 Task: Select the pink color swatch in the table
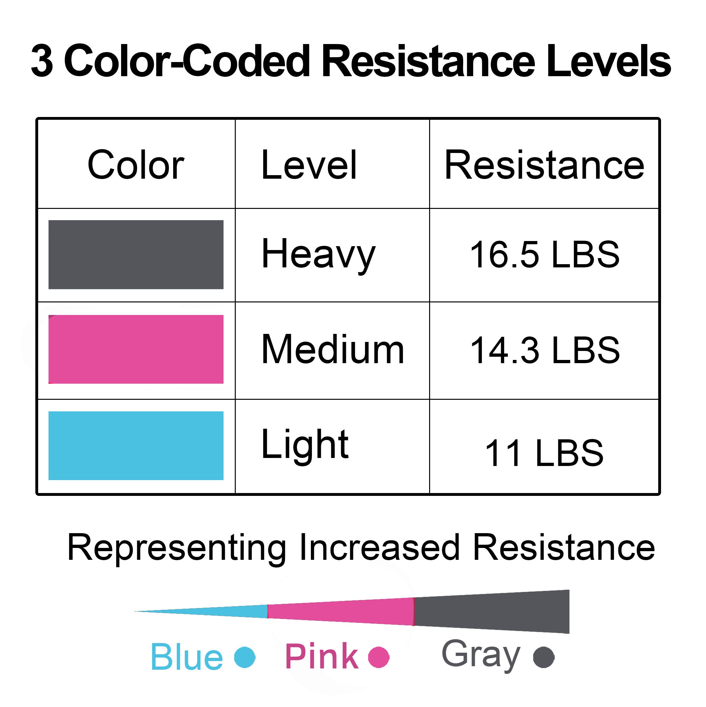pyautogui.click(x=136, y=349)
